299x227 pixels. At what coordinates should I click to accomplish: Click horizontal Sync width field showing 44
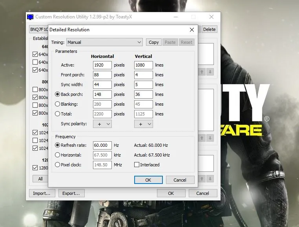click(102, 85)
